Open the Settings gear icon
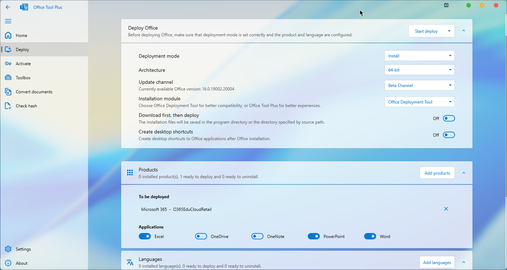Image resolution: width=507 pixels, height=270 pixels. tap(8, 249)
